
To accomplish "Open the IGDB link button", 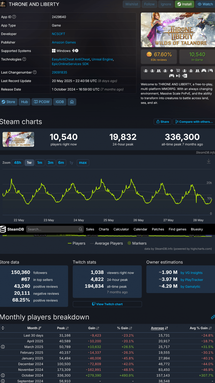I will [60, 102].
